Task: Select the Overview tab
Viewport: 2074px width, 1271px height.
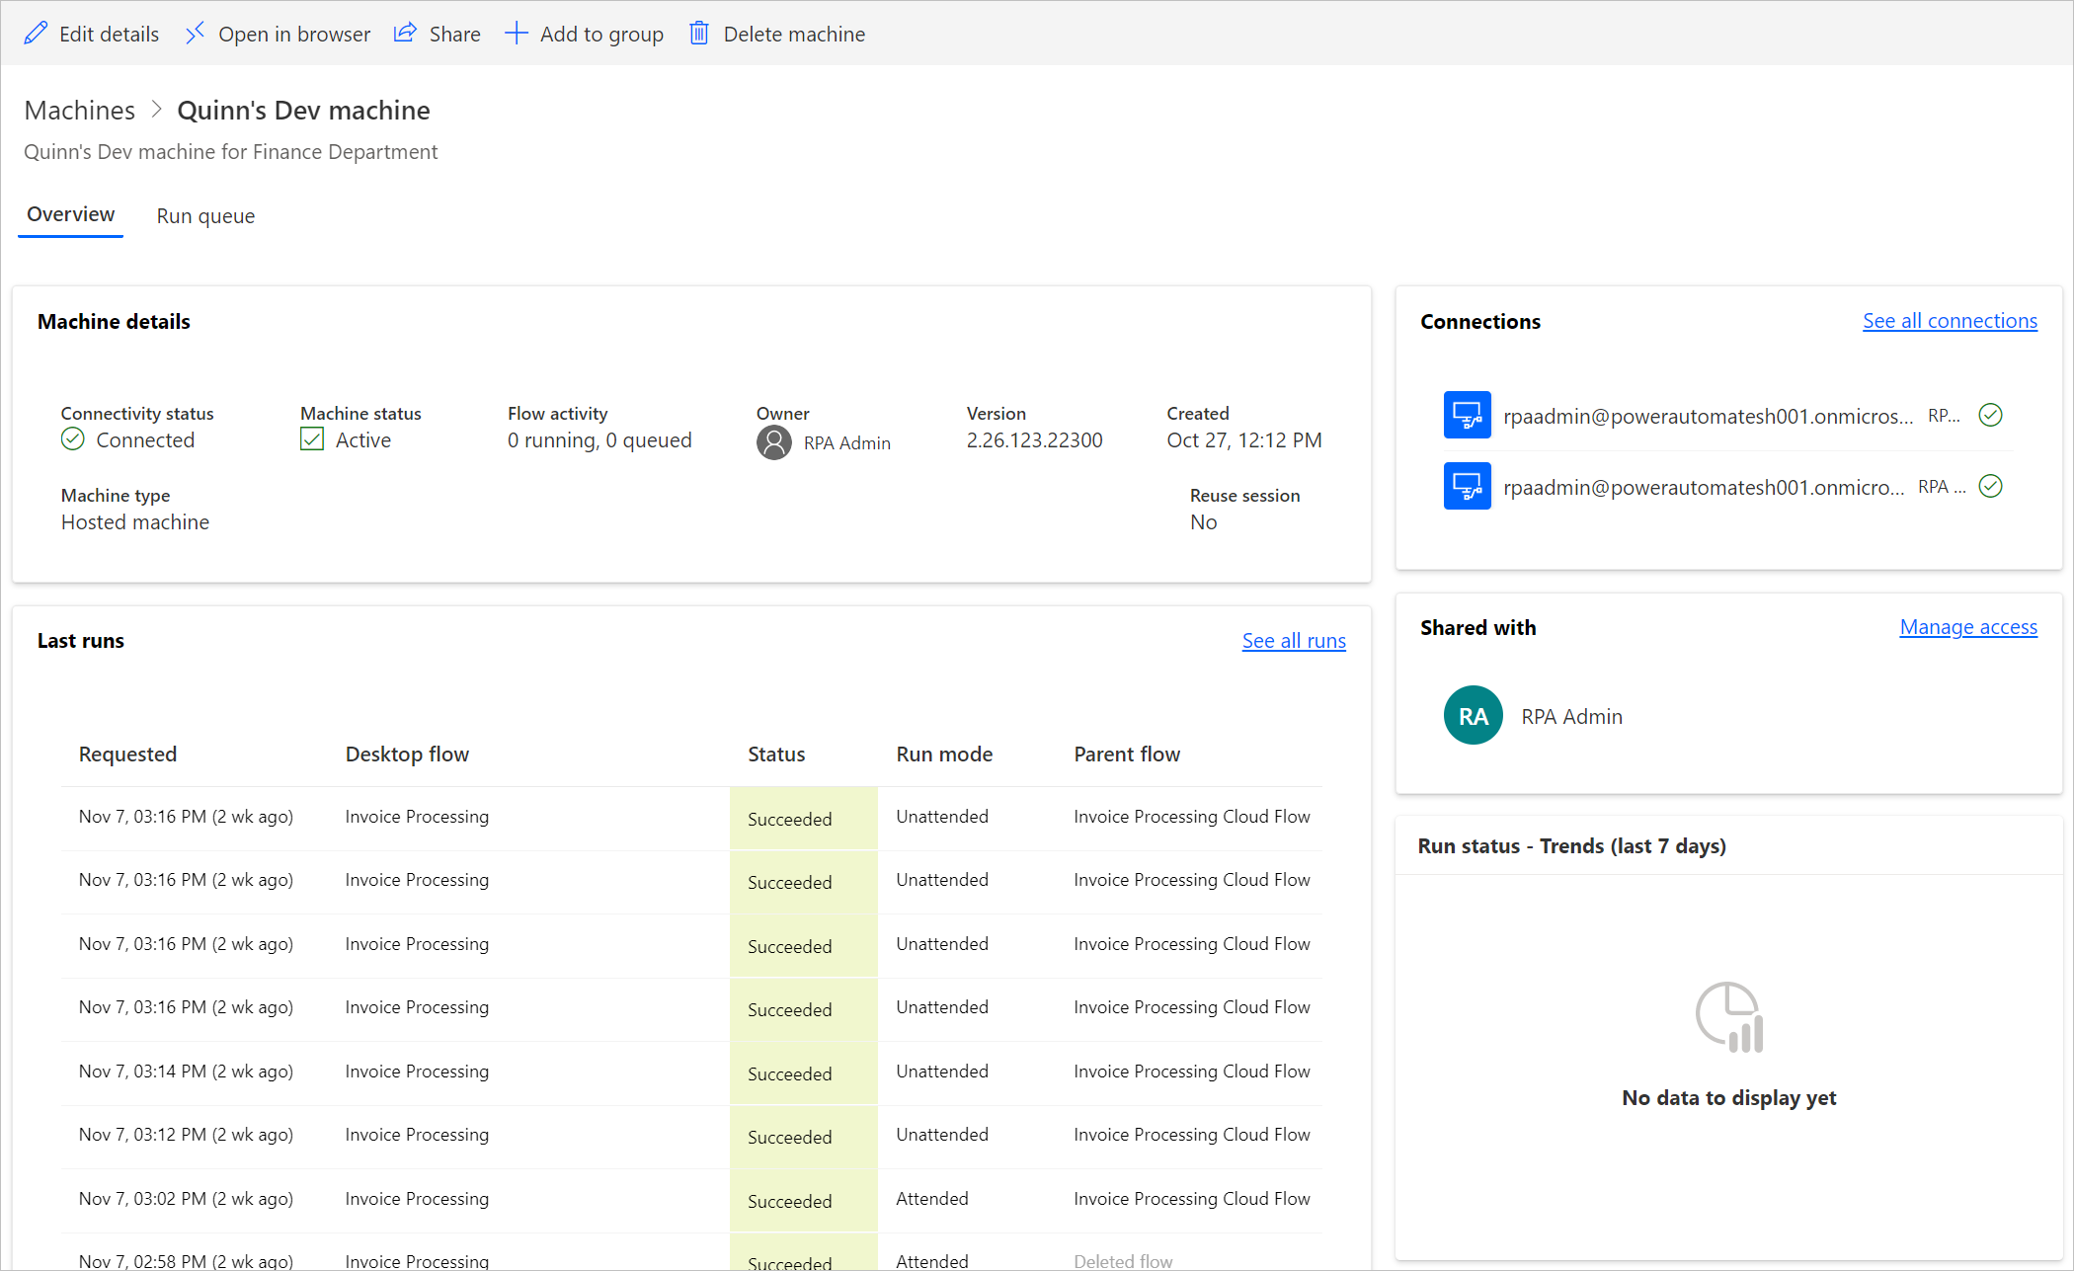Action: click(x=71, y=213)
